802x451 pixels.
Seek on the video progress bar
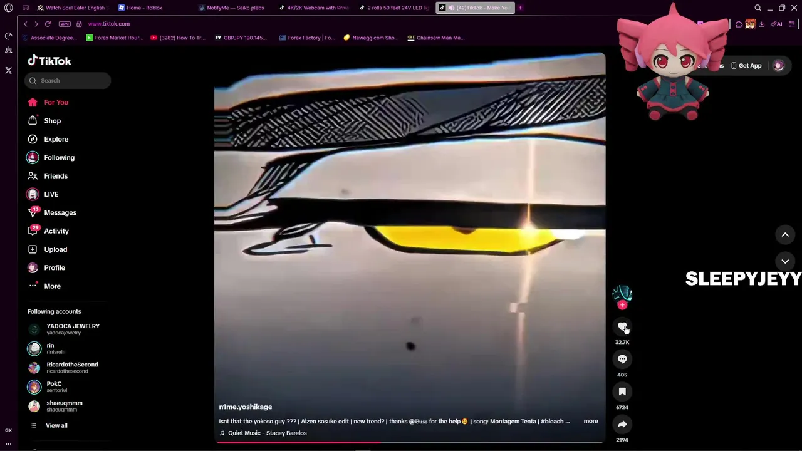pyautogui.click(x=410, y=442)
